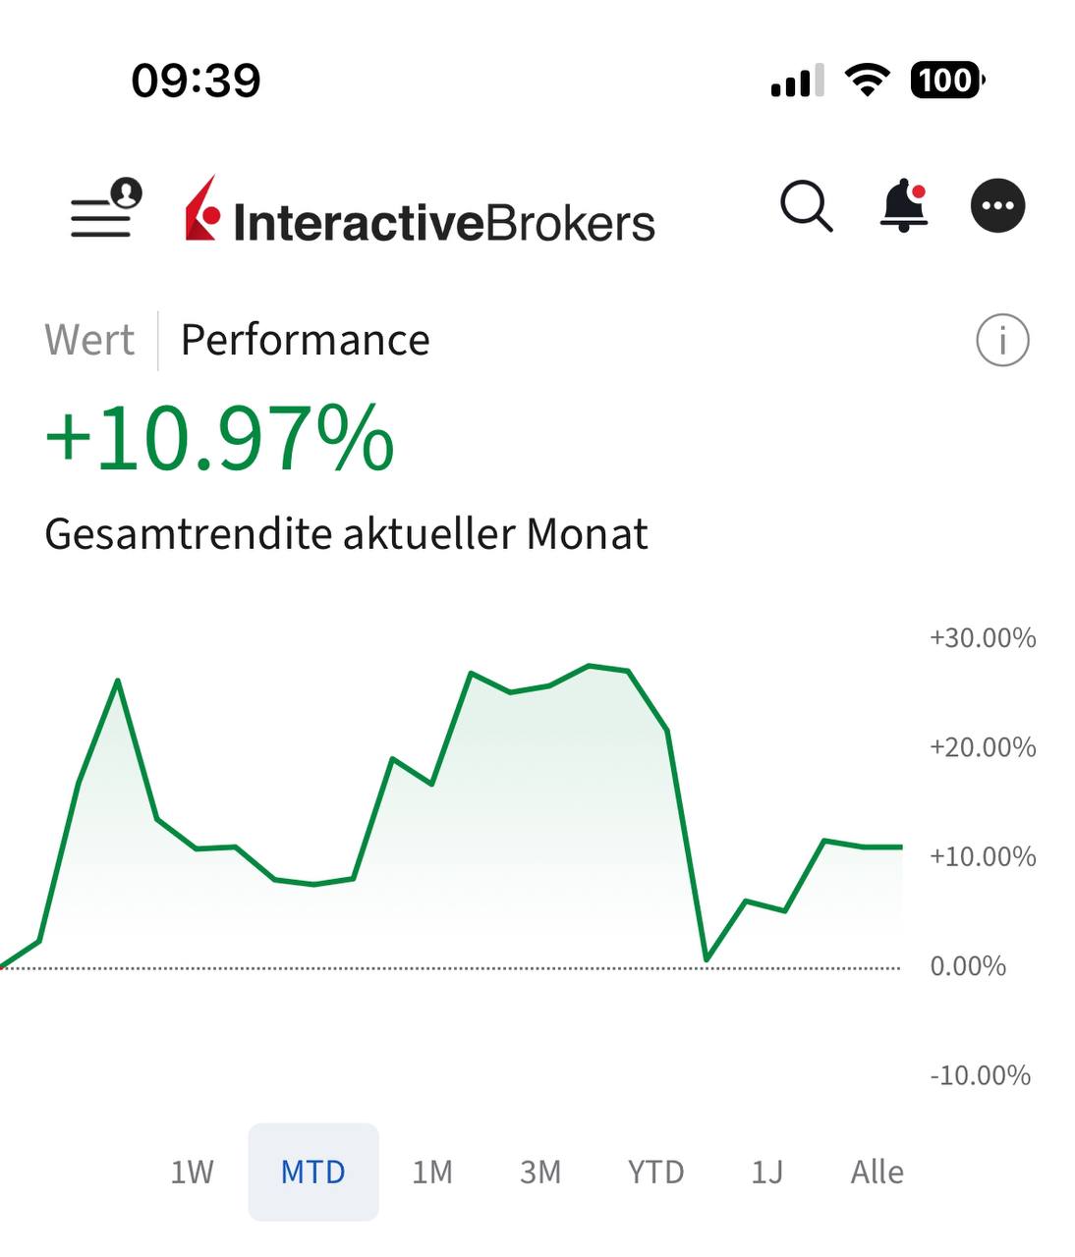Open the hamburger account menu
1075x1257 pixels.
click(x=105, y=208)
